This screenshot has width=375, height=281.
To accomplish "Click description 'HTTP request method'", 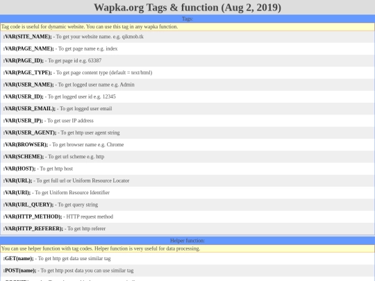I will [90, 216].
